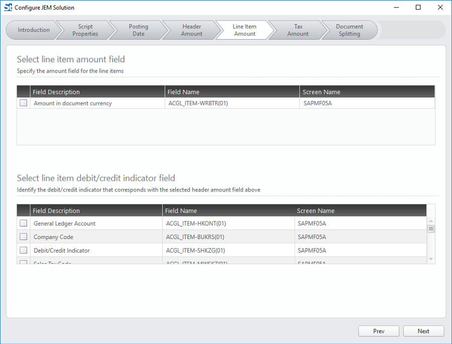The image size is (452, 344).
Task: Tick the General Ledger Account checkbox
Action: [x=23, y=223]
